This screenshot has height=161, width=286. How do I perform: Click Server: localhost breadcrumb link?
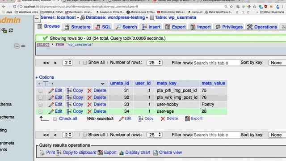[x=58, y=17]
